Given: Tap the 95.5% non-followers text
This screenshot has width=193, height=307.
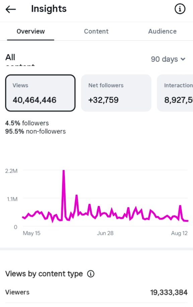Looking at the screenshot, I should 36,131.
